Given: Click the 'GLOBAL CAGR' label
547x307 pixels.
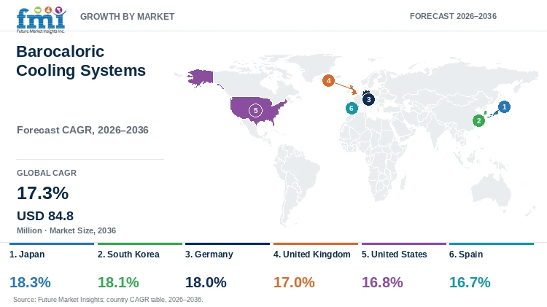Looking at the screenshot, I should 47,173.
